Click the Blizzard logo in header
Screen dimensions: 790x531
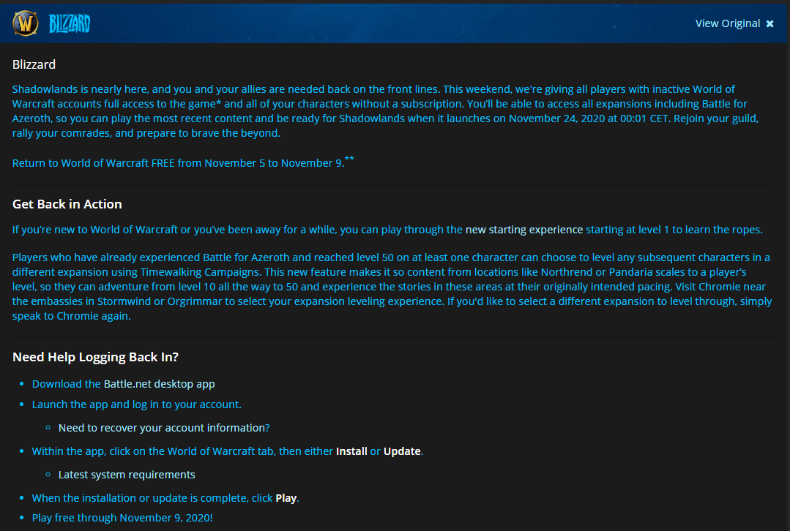tap(70, 24)
